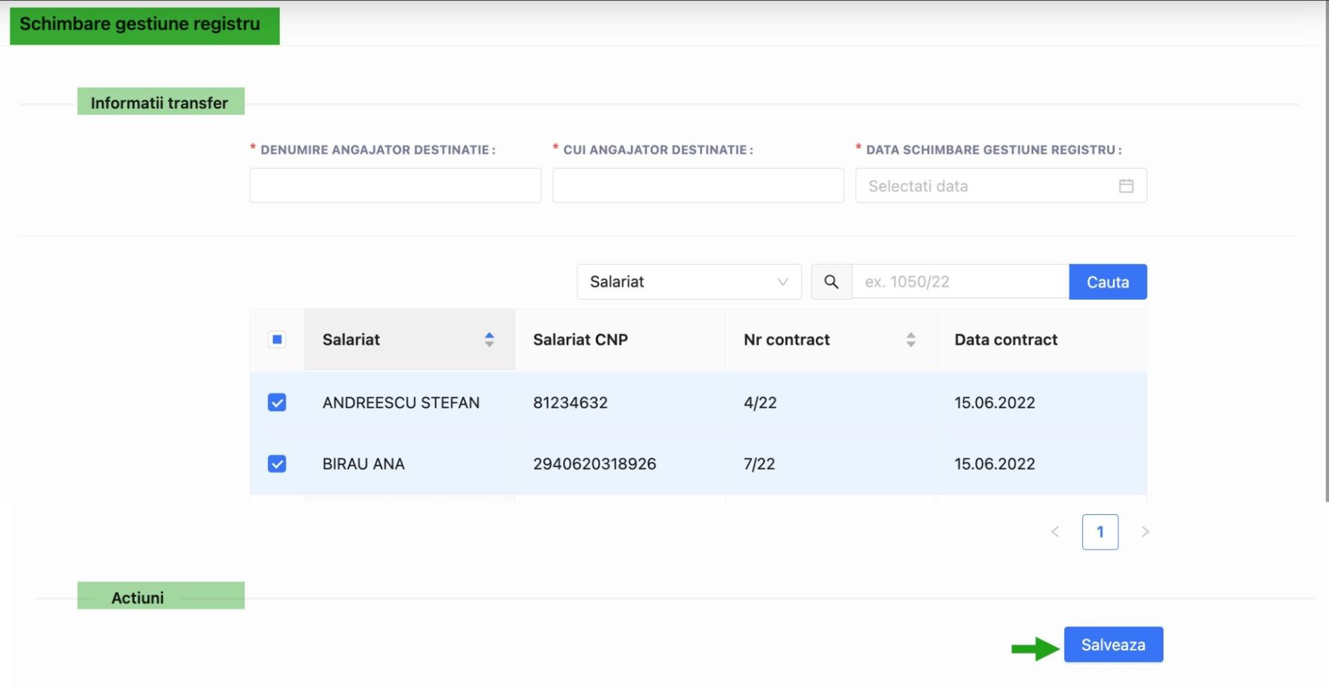Click ANDREESCU row date 15.06.2022
The height and width of the screenshot is (689, 1329).
coord(995,403)
